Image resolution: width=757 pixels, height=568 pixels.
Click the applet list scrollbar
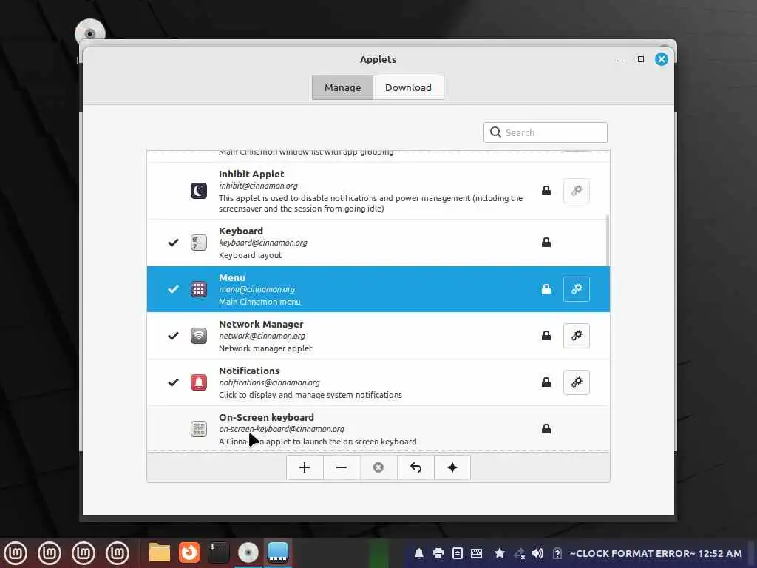point(607,240)
